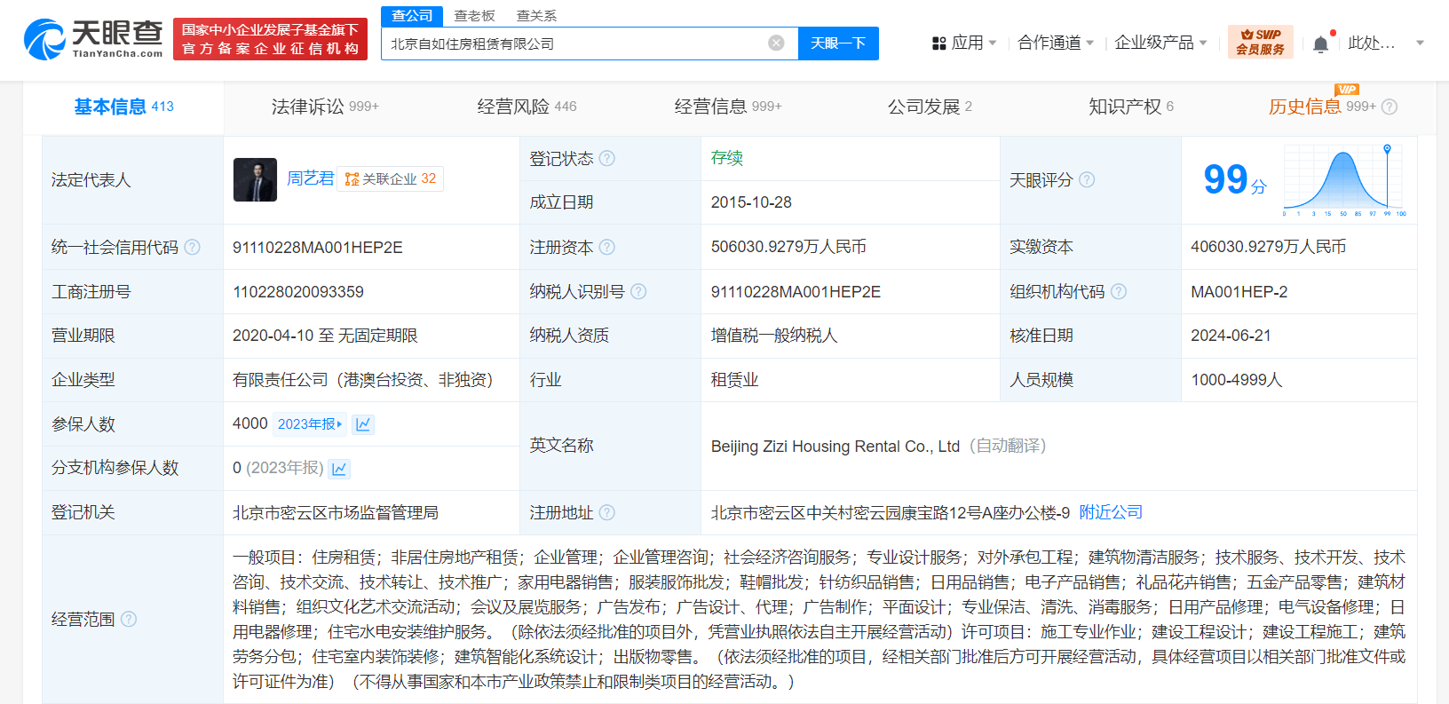This screenshot has height=704, width=1449.
Task: Click the registration number 110228020093359
Action: point(298,291)
